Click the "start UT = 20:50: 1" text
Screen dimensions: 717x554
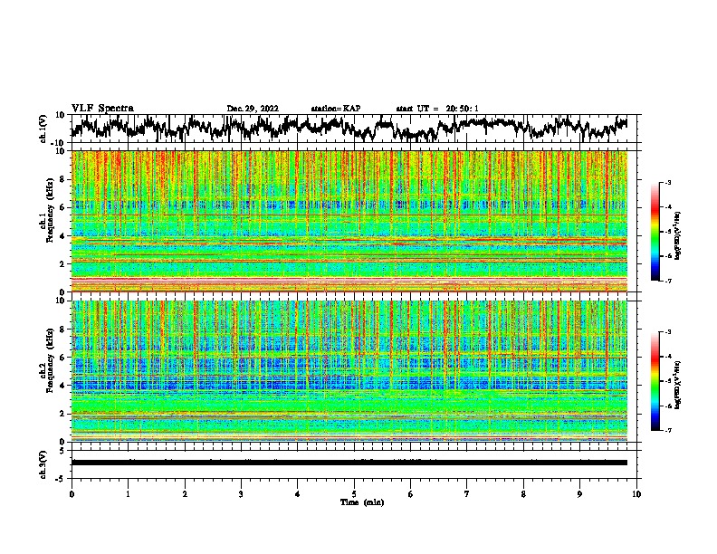[x=437, y=109]
